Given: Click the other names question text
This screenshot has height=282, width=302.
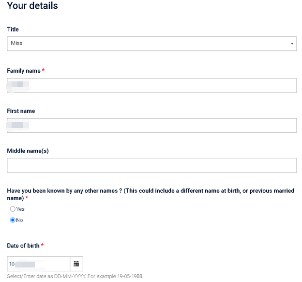Looking at the screenshot, I should coord(151,194).
